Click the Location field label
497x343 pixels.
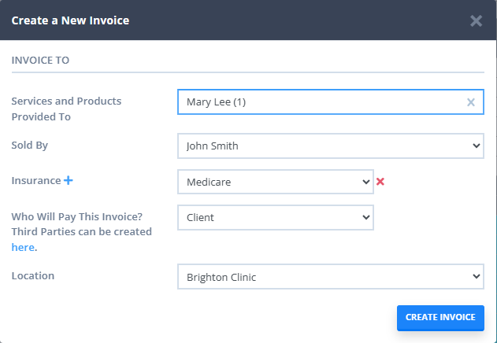(x=32, y=276)
